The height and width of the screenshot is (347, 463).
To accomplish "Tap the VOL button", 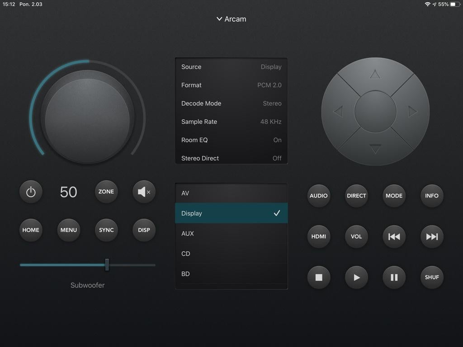I will (x=356, y=236).
